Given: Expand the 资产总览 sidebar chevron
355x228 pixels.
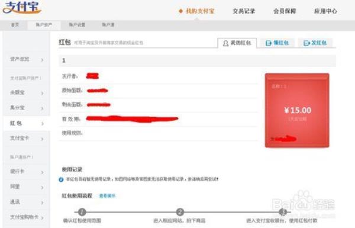Looking at the screenshot, I should click(43, 60).
